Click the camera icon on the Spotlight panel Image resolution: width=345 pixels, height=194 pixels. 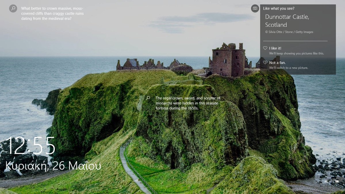(x=255, y=9)
